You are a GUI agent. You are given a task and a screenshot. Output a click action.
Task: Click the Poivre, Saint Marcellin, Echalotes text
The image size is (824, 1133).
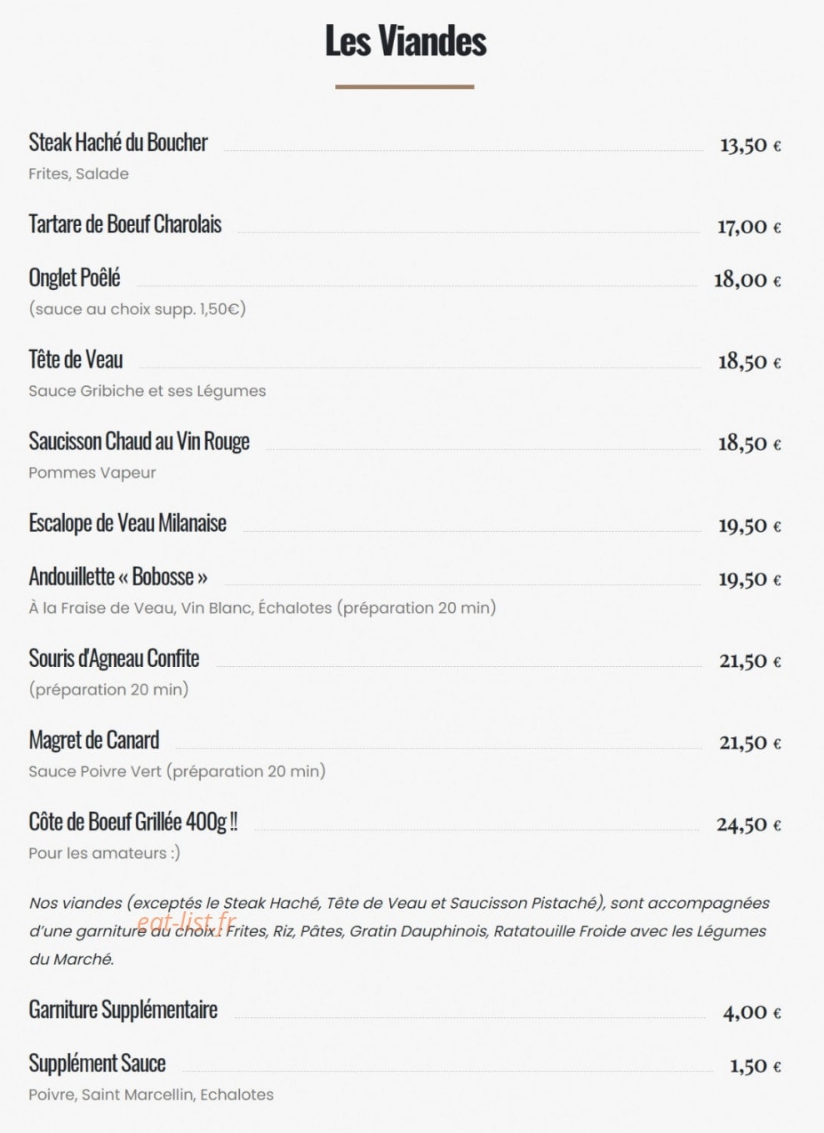click(x=151, y=1095)
